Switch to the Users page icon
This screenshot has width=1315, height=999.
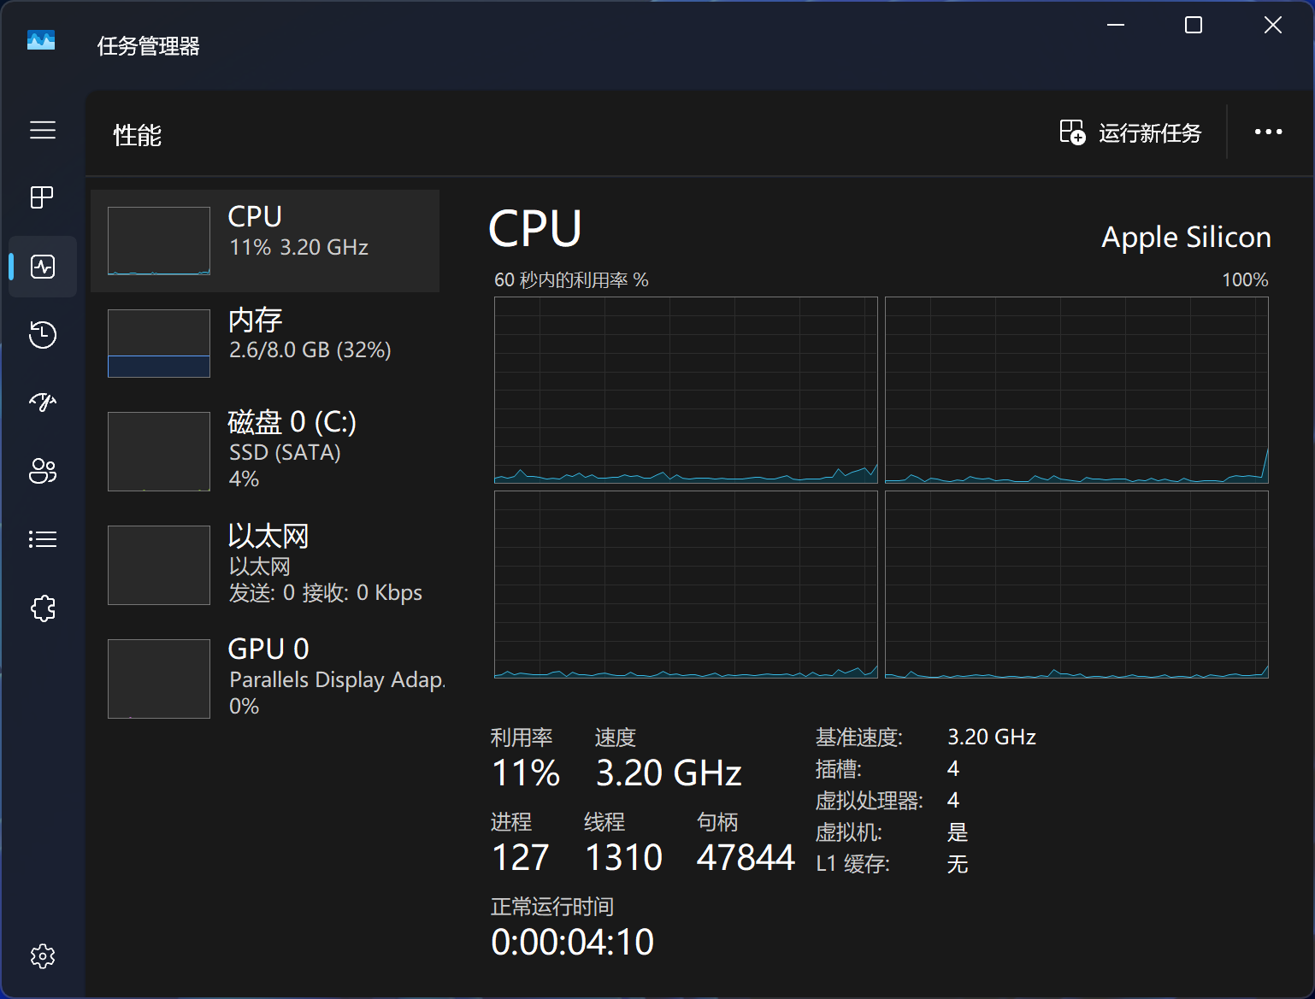[x=43, y=471]
